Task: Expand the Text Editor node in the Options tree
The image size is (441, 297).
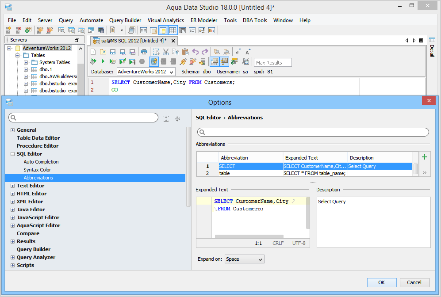Action: click(x=12, y=186)
